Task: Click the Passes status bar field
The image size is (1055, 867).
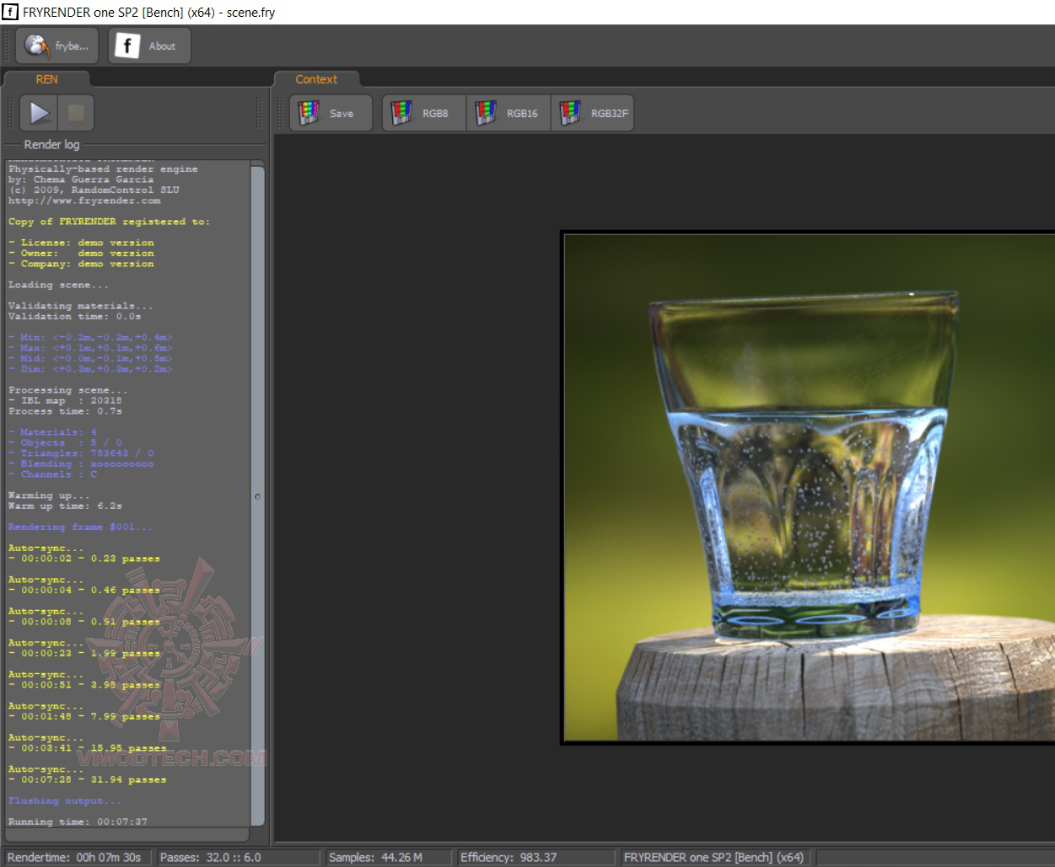Action: (x=211, y=857)
